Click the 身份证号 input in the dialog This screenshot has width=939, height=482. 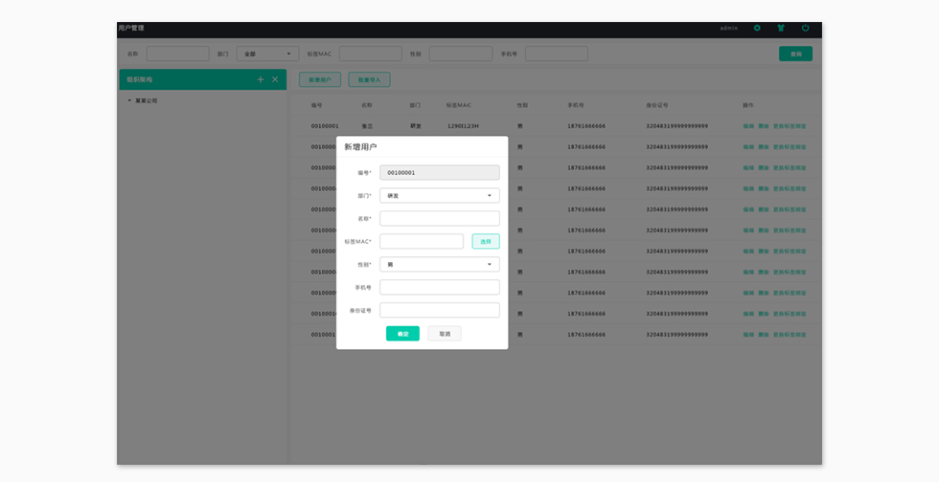pyautogui.click(x=439, y=310)
